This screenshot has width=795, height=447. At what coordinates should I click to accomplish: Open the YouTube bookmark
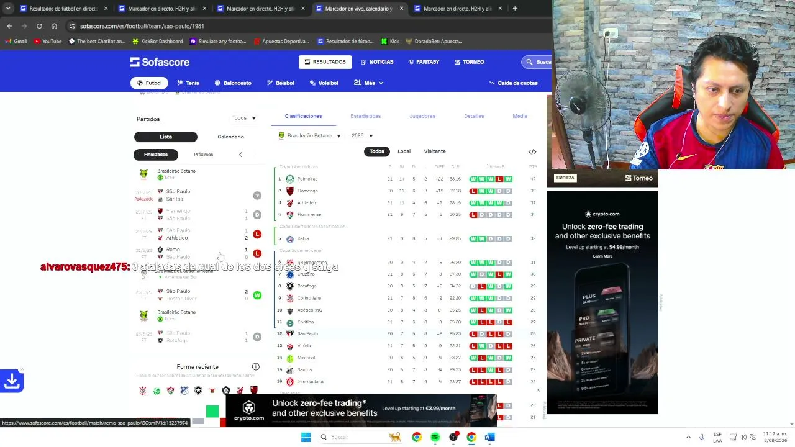point(48,42)
